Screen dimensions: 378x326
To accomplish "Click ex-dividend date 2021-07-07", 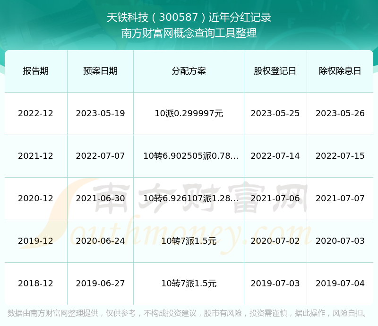I will click(x=340, y=198).
